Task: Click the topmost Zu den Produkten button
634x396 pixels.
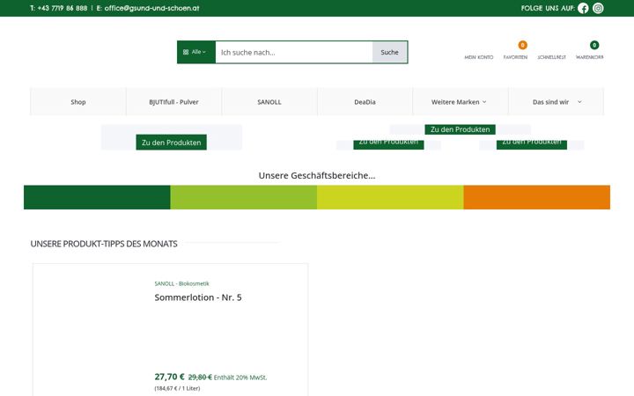Action: 461,129
